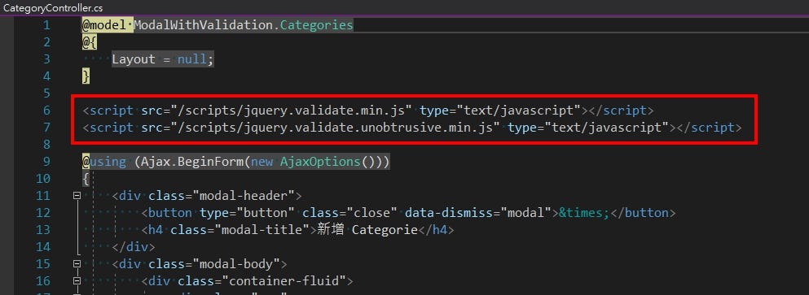Click 'modal-body' class value on line 15
809x295 pixels.
point(236,264)
